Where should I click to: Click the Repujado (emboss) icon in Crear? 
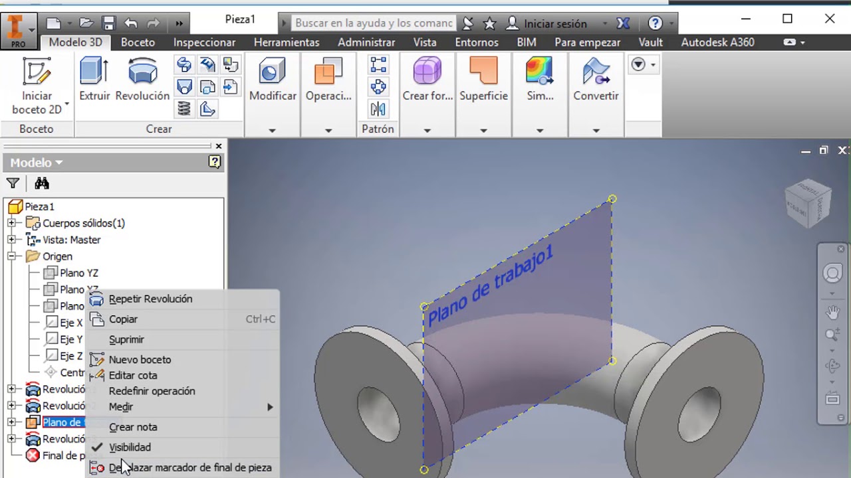tap(207, 64)
